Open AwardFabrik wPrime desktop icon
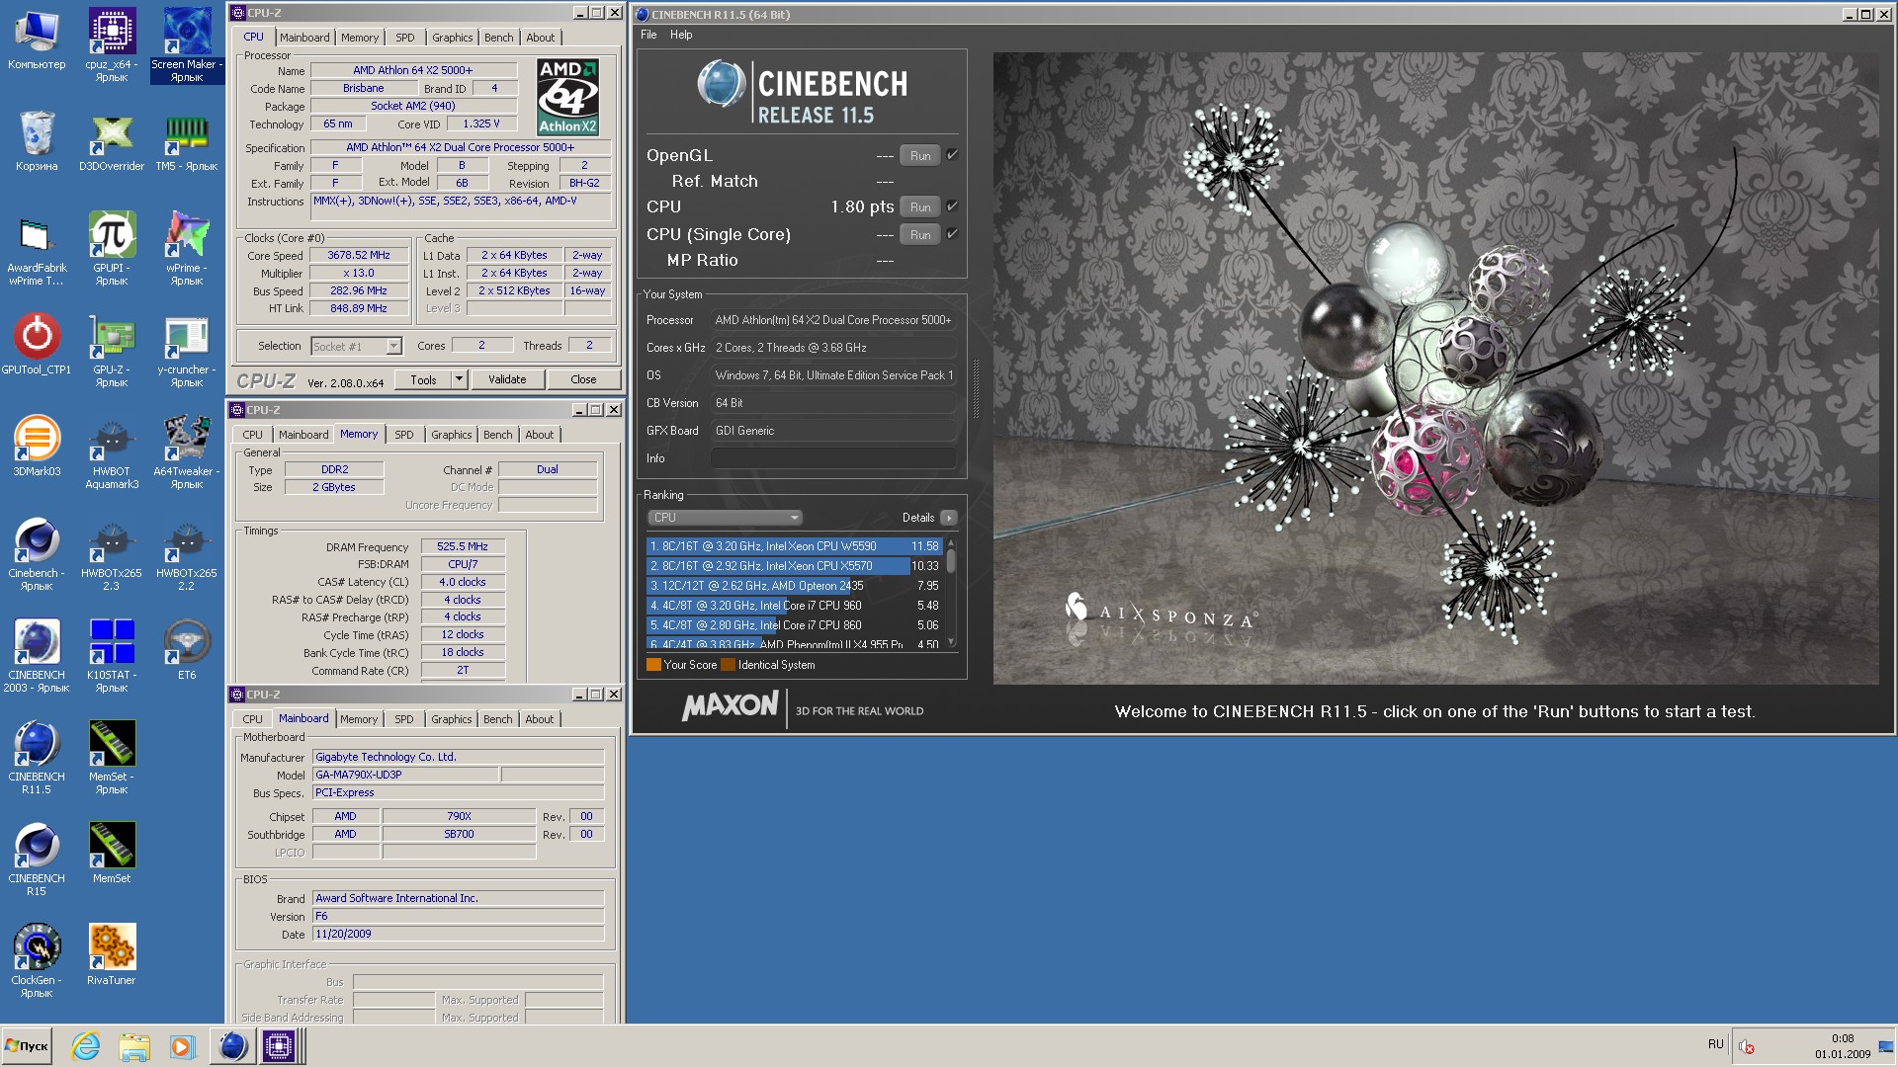Image resolution: width=1898 pixels, height=1067 pixels. click(x=37, y=250)
